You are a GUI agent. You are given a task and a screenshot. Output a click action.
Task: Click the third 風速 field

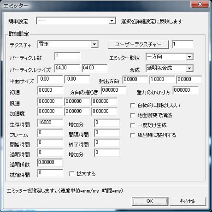tap(104, 101)
